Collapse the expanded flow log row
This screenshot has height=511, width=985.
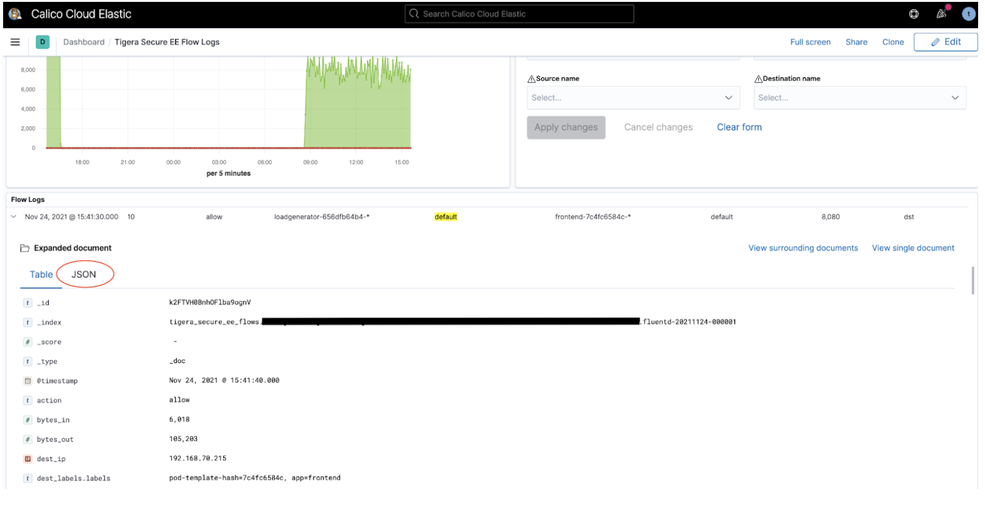14,217
